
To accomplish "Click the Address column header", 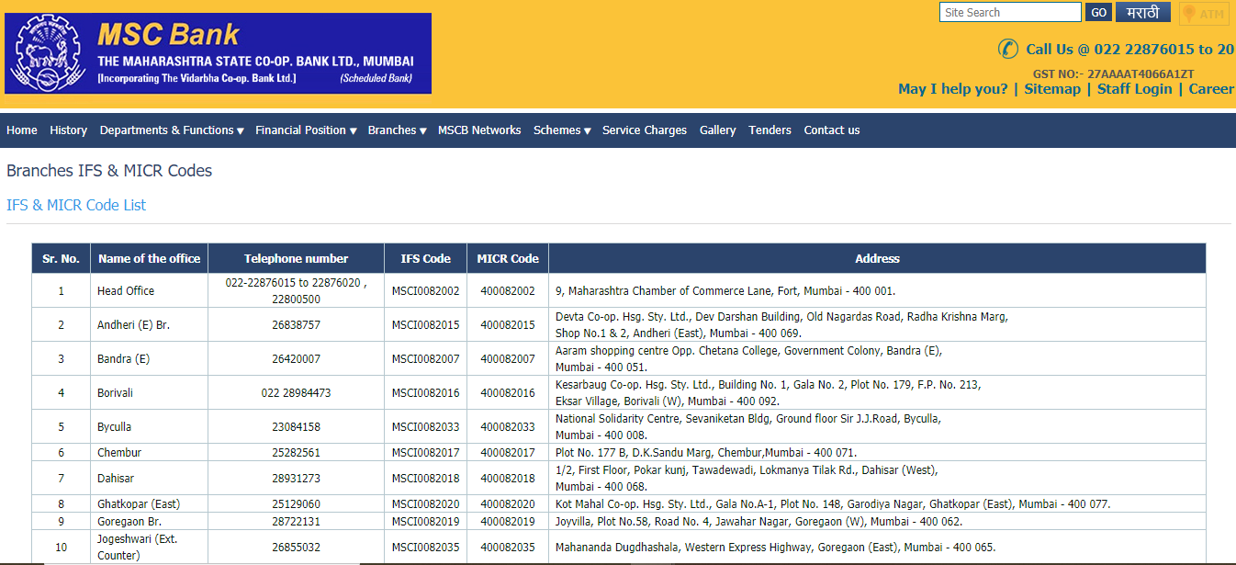I will click(877, 258).
